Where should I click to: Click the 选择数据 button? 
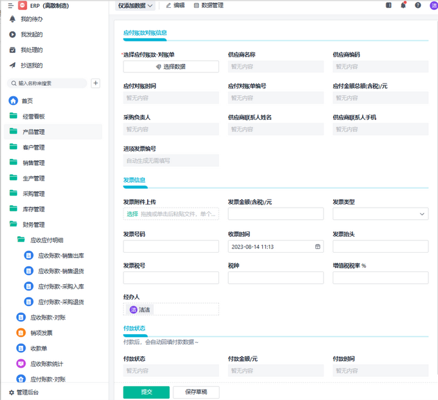pos(171,67)
